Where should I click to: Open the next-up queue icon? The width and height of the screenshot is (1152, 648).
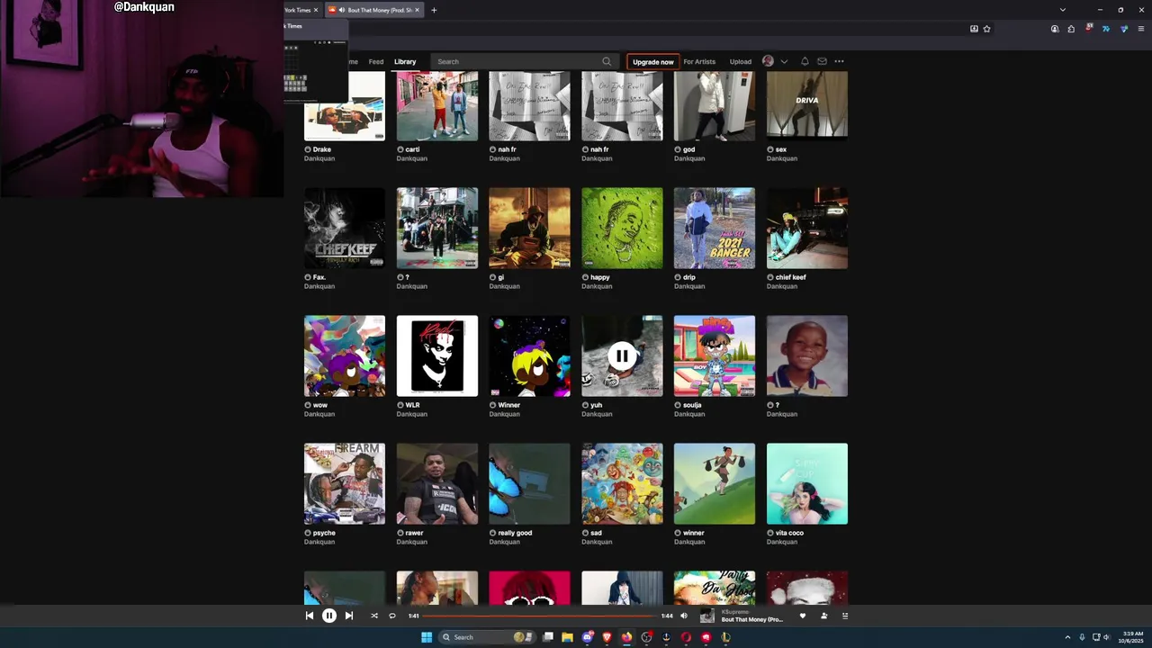[845, 616]
